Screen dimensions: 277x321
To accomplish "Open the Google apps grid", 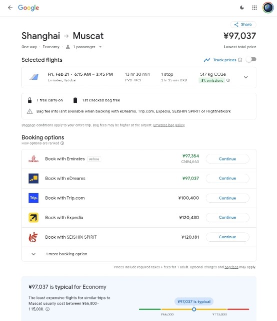I will click(254, 8).
